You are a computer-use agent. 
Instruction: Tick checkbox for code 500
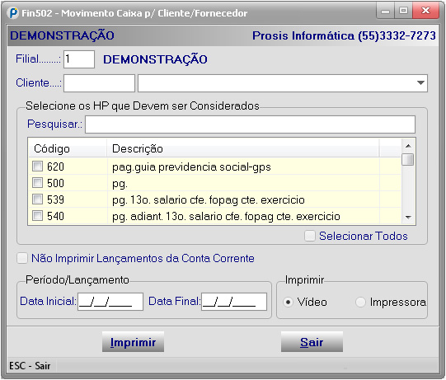pos(37,183)
